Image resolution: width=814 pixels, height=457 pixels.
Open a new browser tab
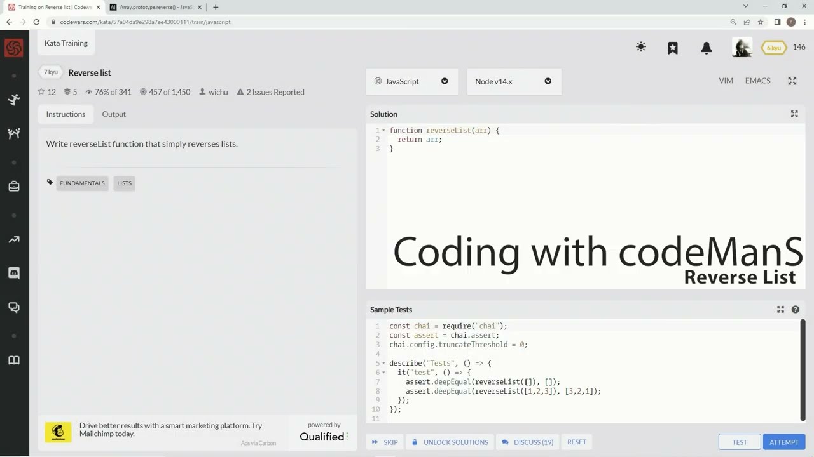tap(216, 7)
